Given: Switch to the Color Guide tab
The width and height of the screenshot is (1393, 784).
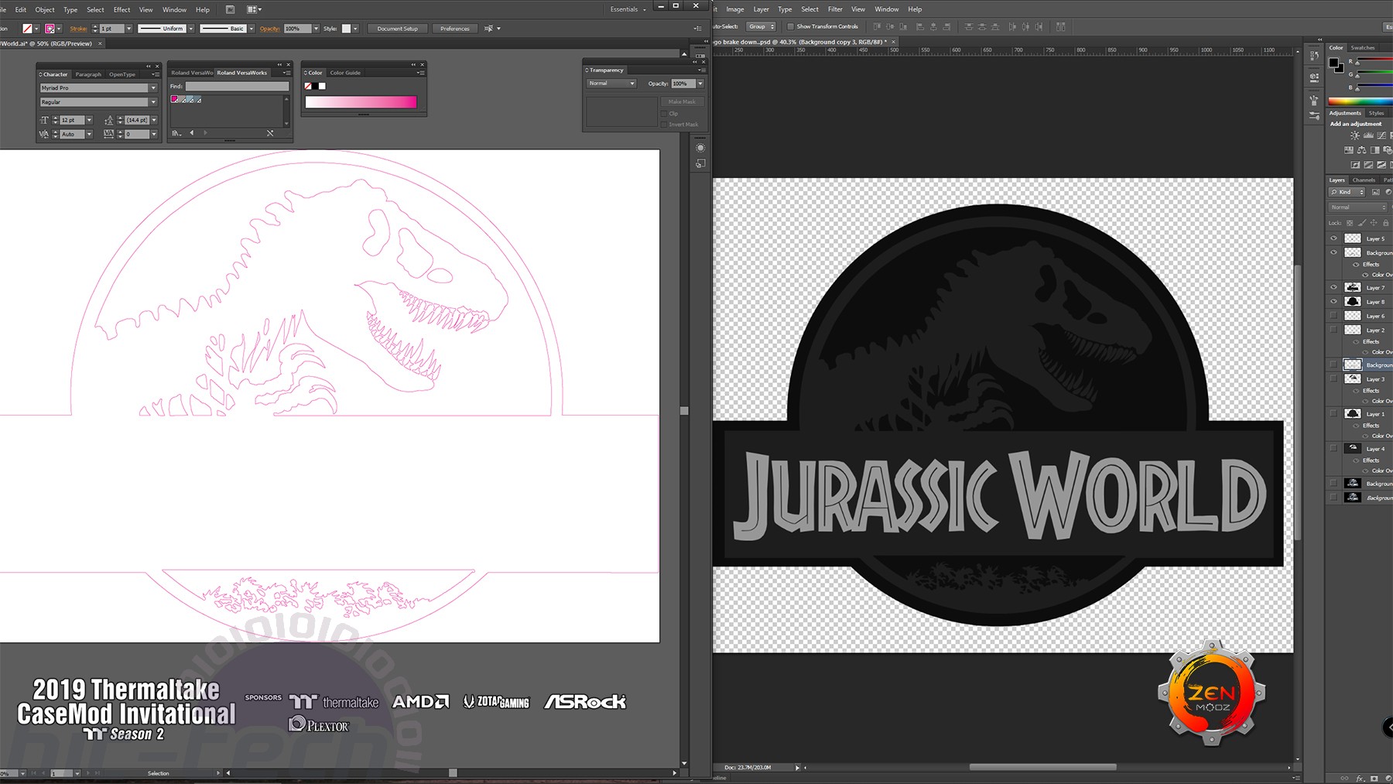Looking at the screenshot, I should click(345, 73).
